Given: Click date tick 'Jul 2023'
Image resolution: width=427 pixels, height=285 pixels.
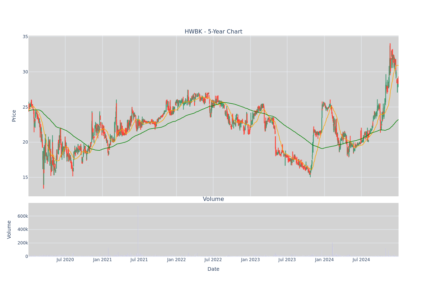Looking at the screenshot, I should 287,260.
